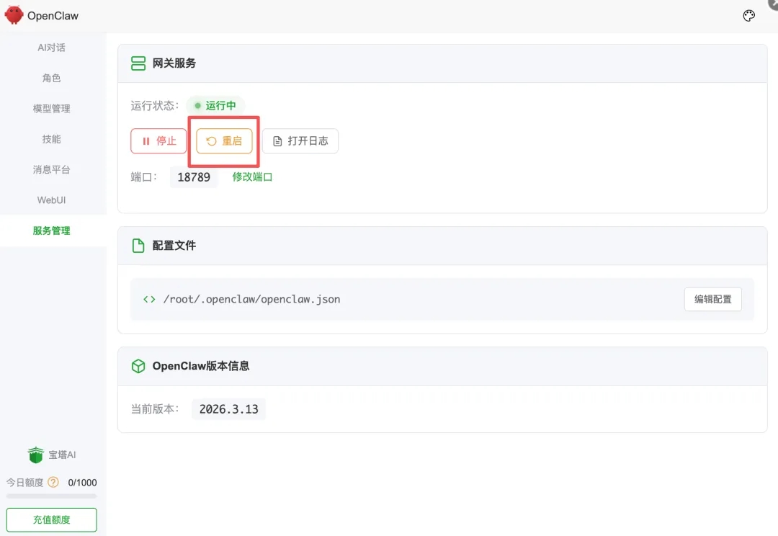Click the 网关服务 gateway service panel icon
The height and width of the screenshot is (536, 778).
click(138, 63)
